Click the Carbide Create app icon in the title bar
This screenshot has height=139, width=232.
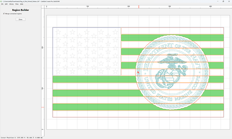click(1, 1)
